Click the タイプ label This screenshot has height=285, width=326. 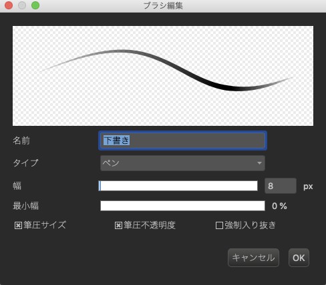(25, 163)
